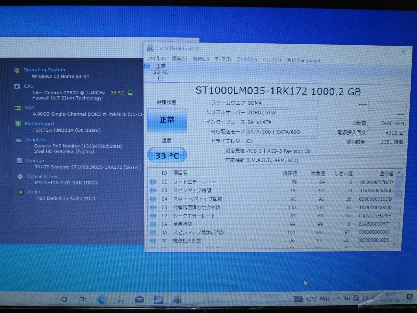
Task: Open the Mail app from the taskbar
Action: tap(139, 299)
